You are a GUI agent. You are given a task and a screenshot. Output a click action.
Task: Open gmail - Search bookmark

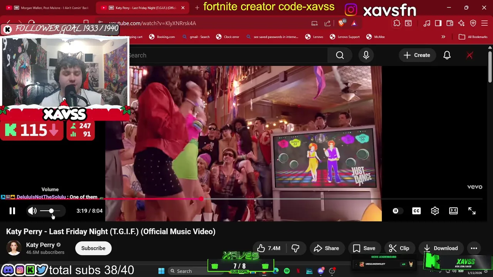[196, 37]
